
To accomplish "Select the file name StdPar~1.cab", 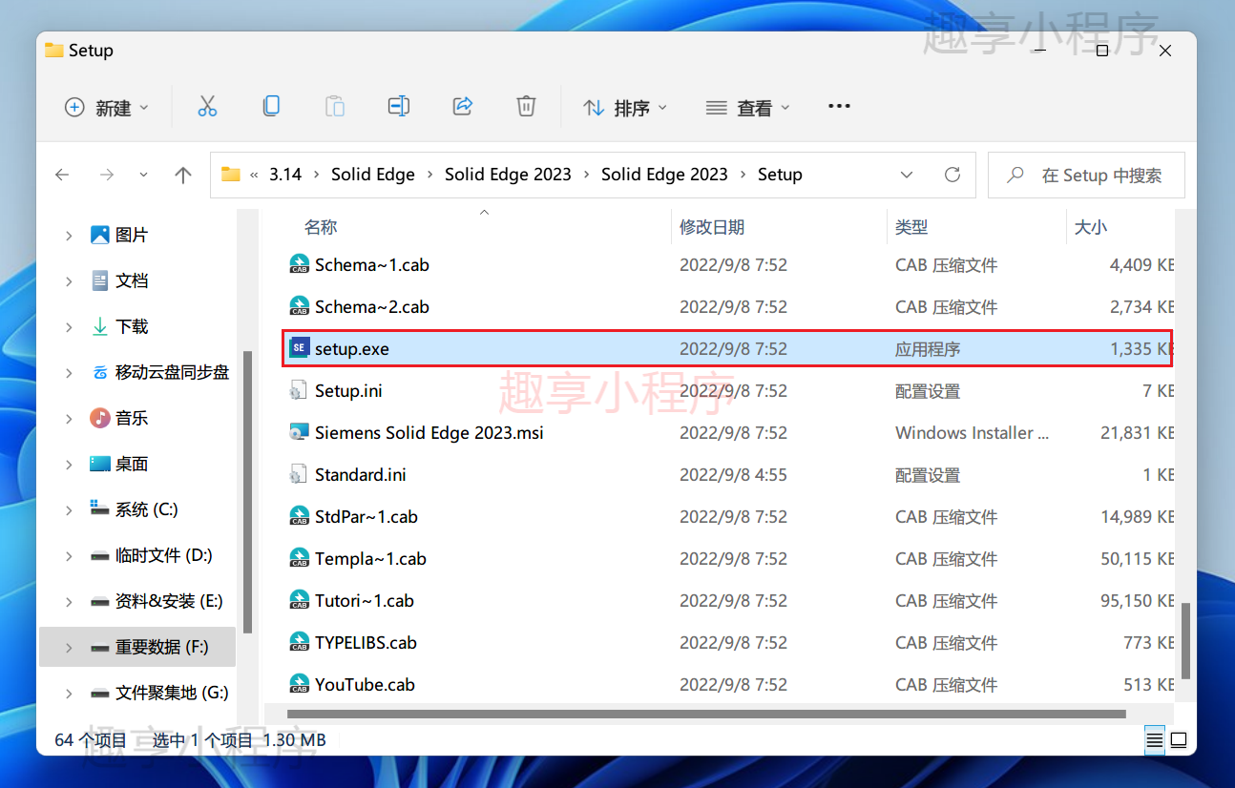I will [366, 517].
